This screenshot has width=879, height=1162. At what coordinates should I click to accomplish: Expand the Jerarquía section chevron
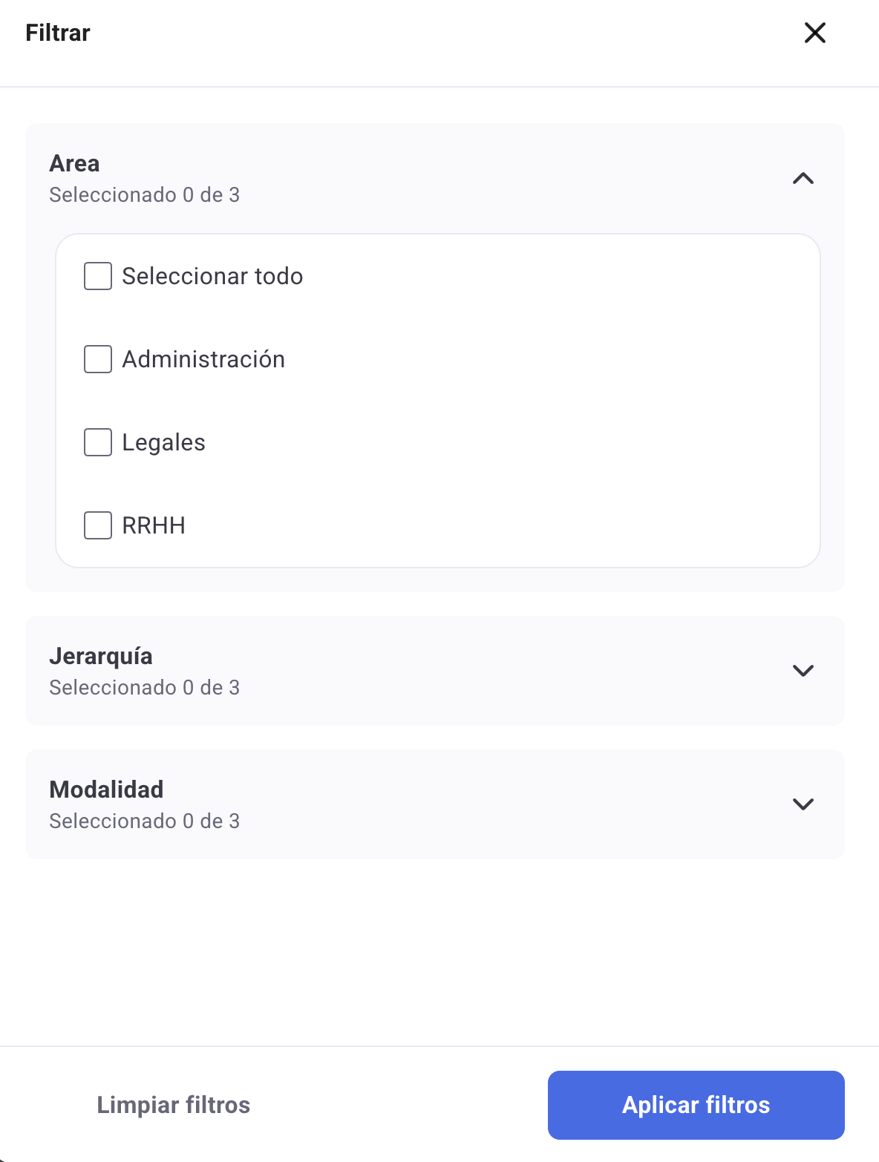coord(803,671)
